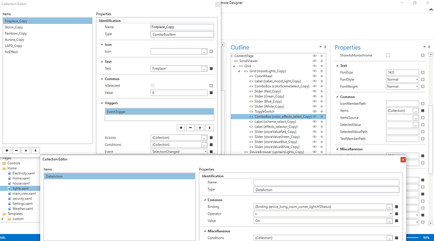Toggle visibility of Slider (Red_Copy)

click(x=314, y=92)
